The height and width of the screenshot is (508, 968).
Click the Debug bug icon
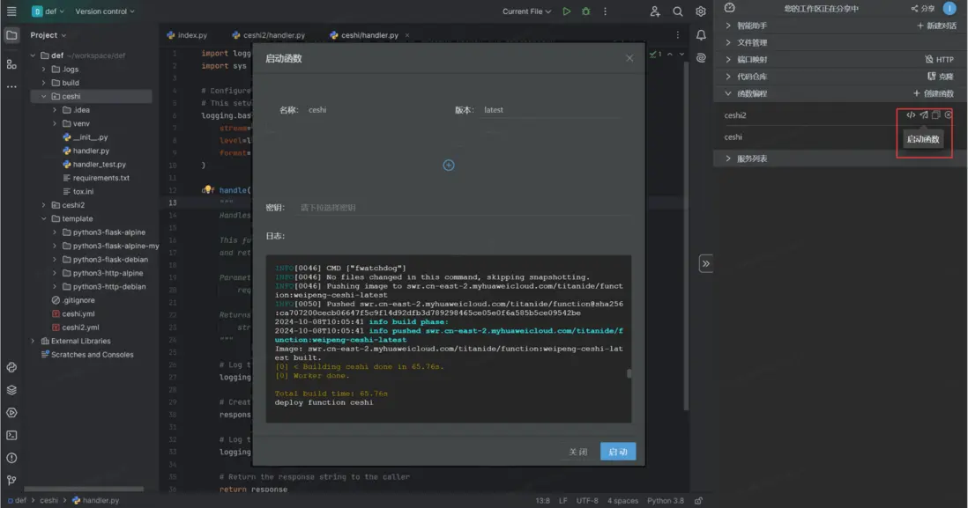pyautogui.click(x=585, y=11)
